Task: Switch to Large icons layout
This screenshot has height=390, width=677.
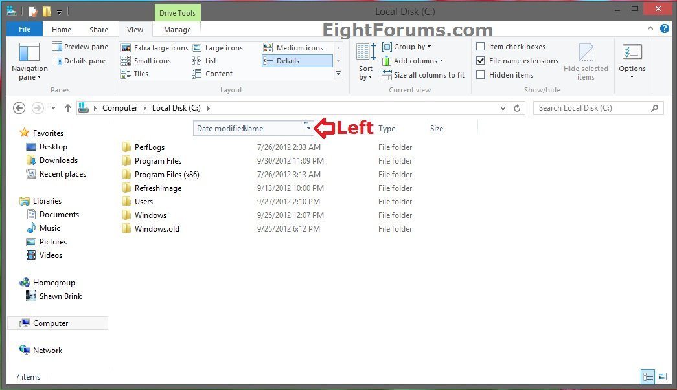Action: coord(218,48)
